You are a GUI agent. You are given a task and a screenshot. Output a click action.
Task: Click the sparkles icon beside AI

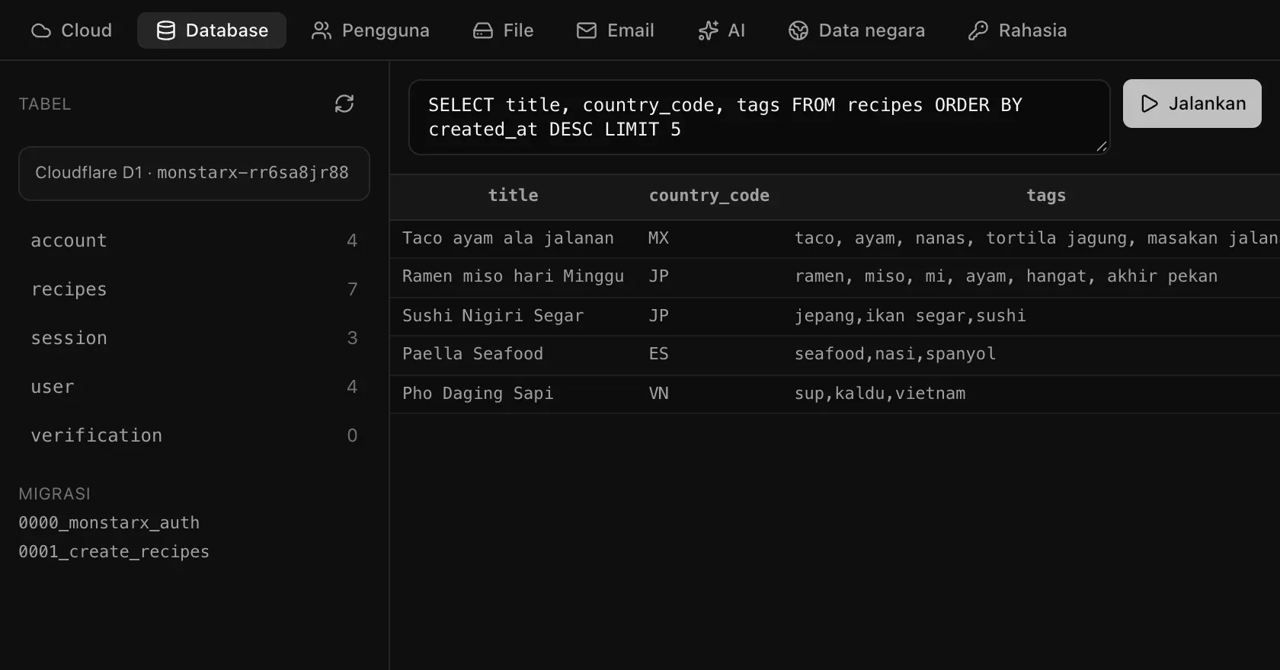[708, 30]
